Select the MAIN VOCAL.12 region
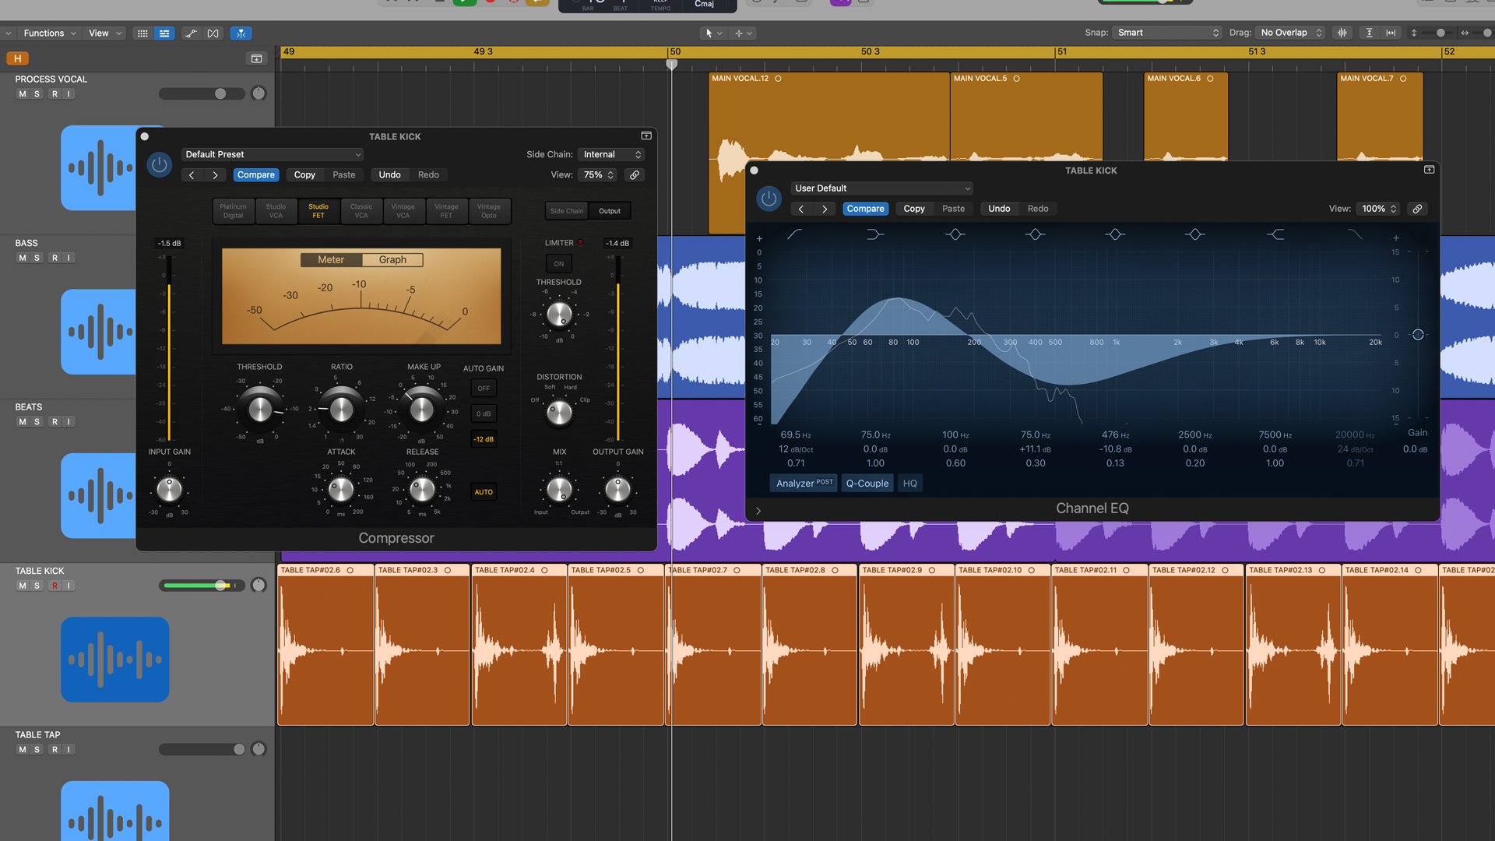The height and width of the screenshot is (841, 1495). 828,152
